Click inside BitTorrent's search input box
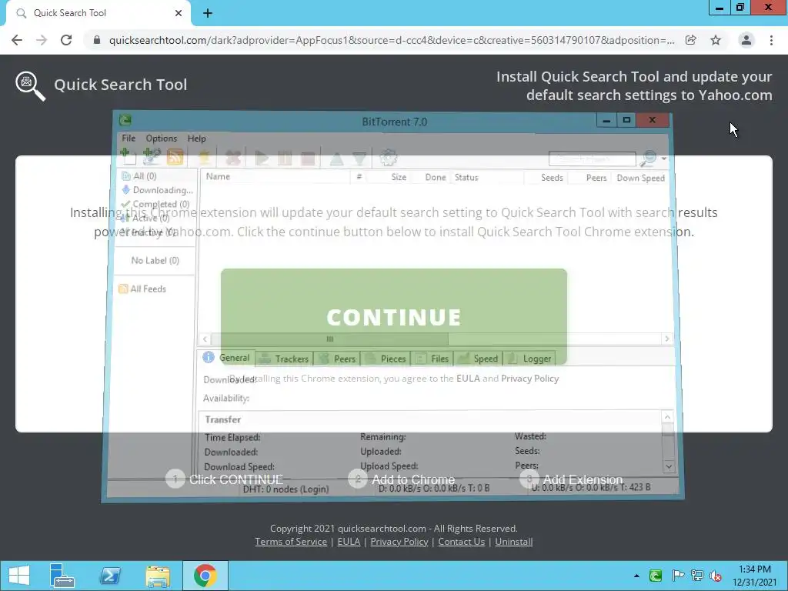788x591 pixels. [x=592, y=159]
